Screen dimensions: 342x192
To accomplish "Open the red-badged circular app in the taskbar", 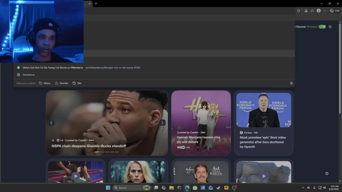I will [x=234, y=188].
